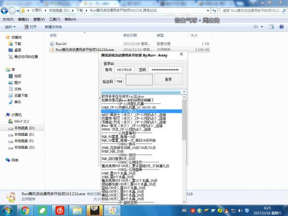Viewport: 288px width, 216px height.
Task: Toggle the preview pane icon in Explorer toolbar
Action: click(x=271, y=27)
